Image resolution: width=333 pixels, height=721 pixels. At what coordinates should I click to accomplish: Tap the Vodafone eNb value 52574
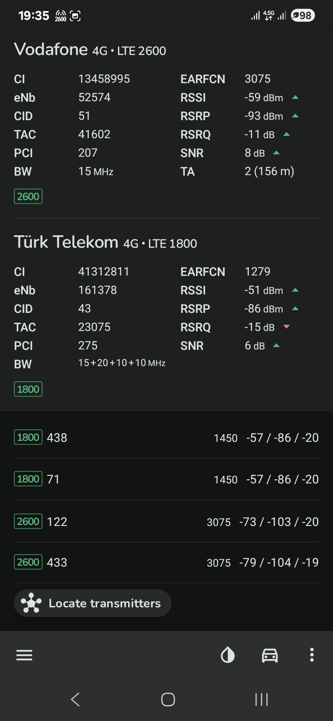pos(94,98)
